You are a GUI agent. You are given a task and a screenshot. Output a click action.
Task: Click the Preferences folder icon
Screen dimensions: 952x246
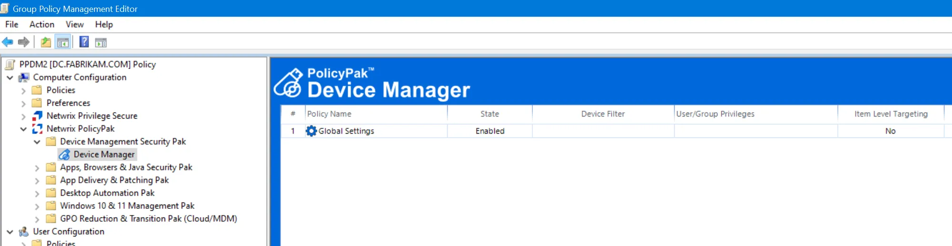[x=37, y=103]
